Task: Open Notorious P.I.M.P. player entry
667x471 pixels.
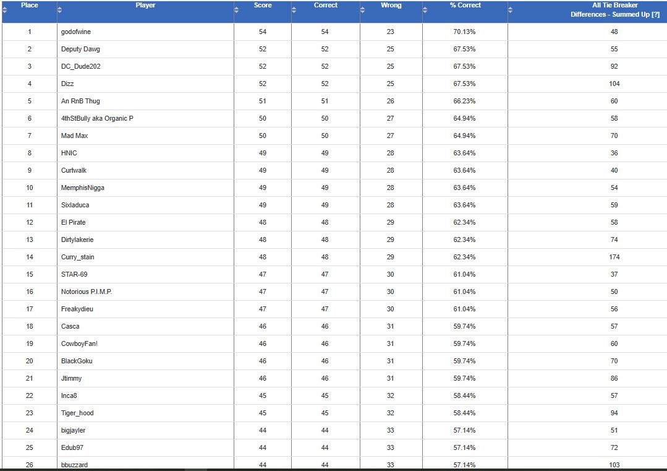Action: click(87, 292)
